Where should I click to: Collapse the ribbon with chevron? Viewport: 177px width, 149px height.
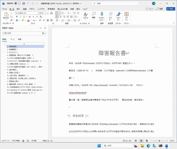(174, 23)
